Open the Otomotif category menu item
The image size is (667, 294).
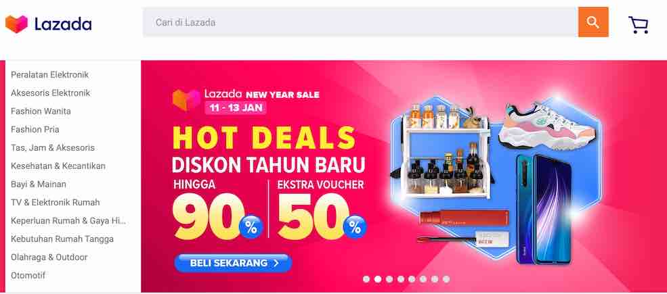click(x=28, y=276)
